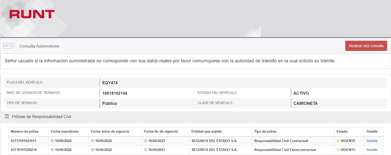Click calendar icon for Extracontractual policy expedition date
Screen dimensions: 391x155
pyautogui.click(x=52, y=150)
